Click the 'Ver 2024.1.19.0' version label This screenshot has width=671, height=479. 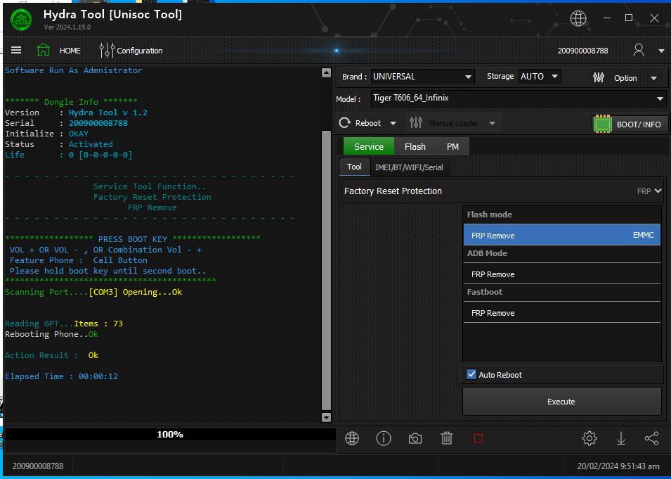67,27
